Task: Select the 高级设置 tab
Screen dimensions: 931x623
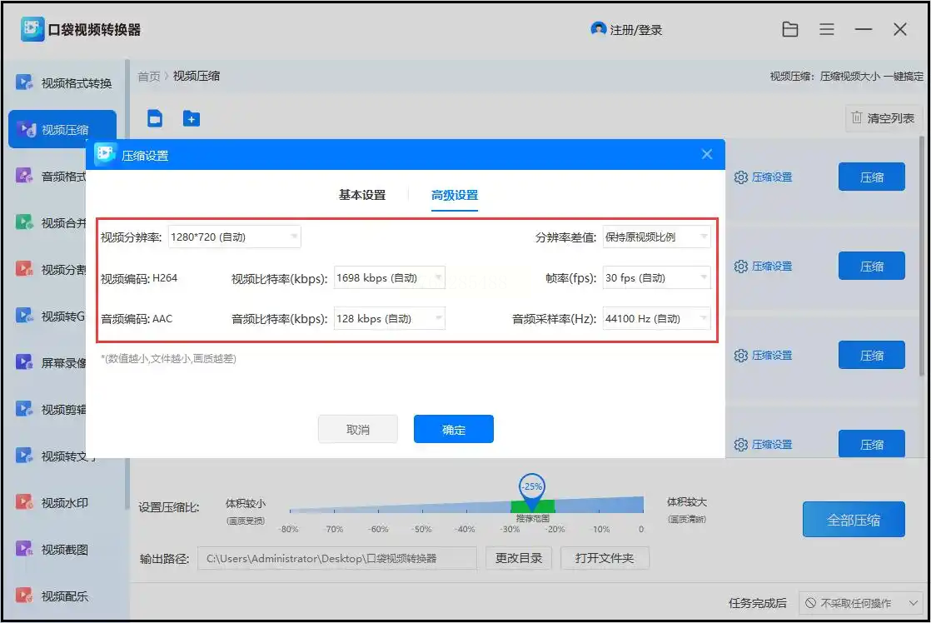Action: coord(455,196)
